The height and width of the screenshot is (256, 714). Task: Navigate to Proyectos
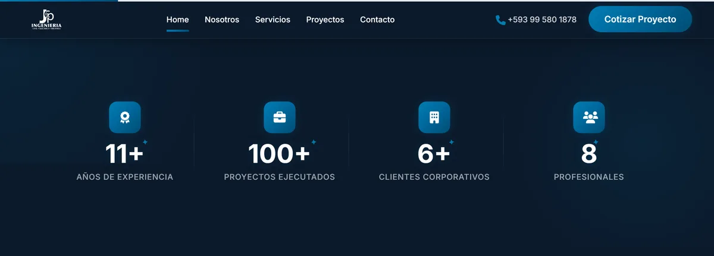[325, 20]
